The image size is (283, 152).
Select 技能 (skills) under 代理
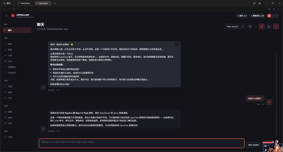click(10, 92)
